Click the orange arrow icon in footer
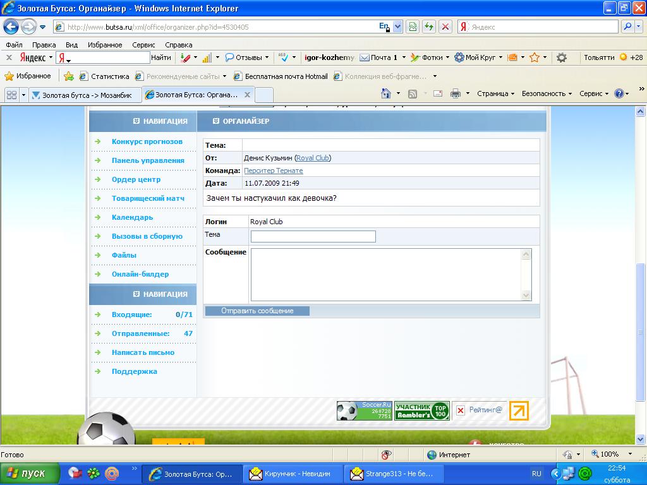This screenshot has height=485, width=647. 519,410
